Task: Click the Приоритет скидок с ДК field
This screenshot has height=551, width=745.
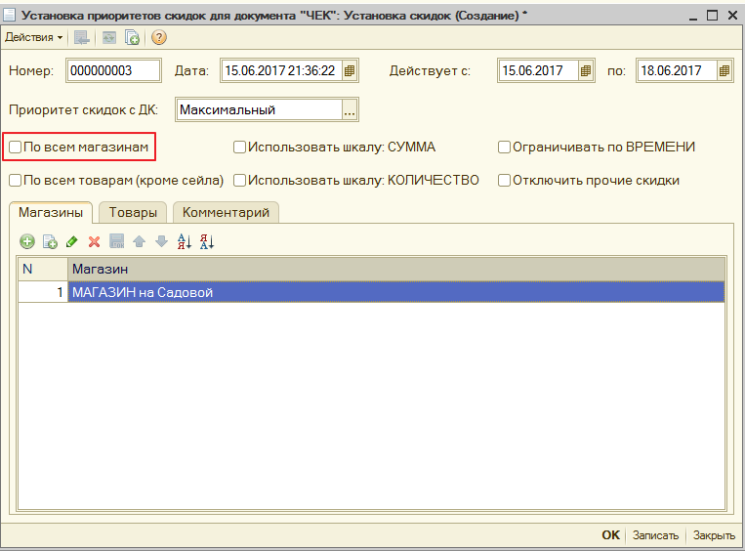Action: pyautogui.click(x=260, y=109)
